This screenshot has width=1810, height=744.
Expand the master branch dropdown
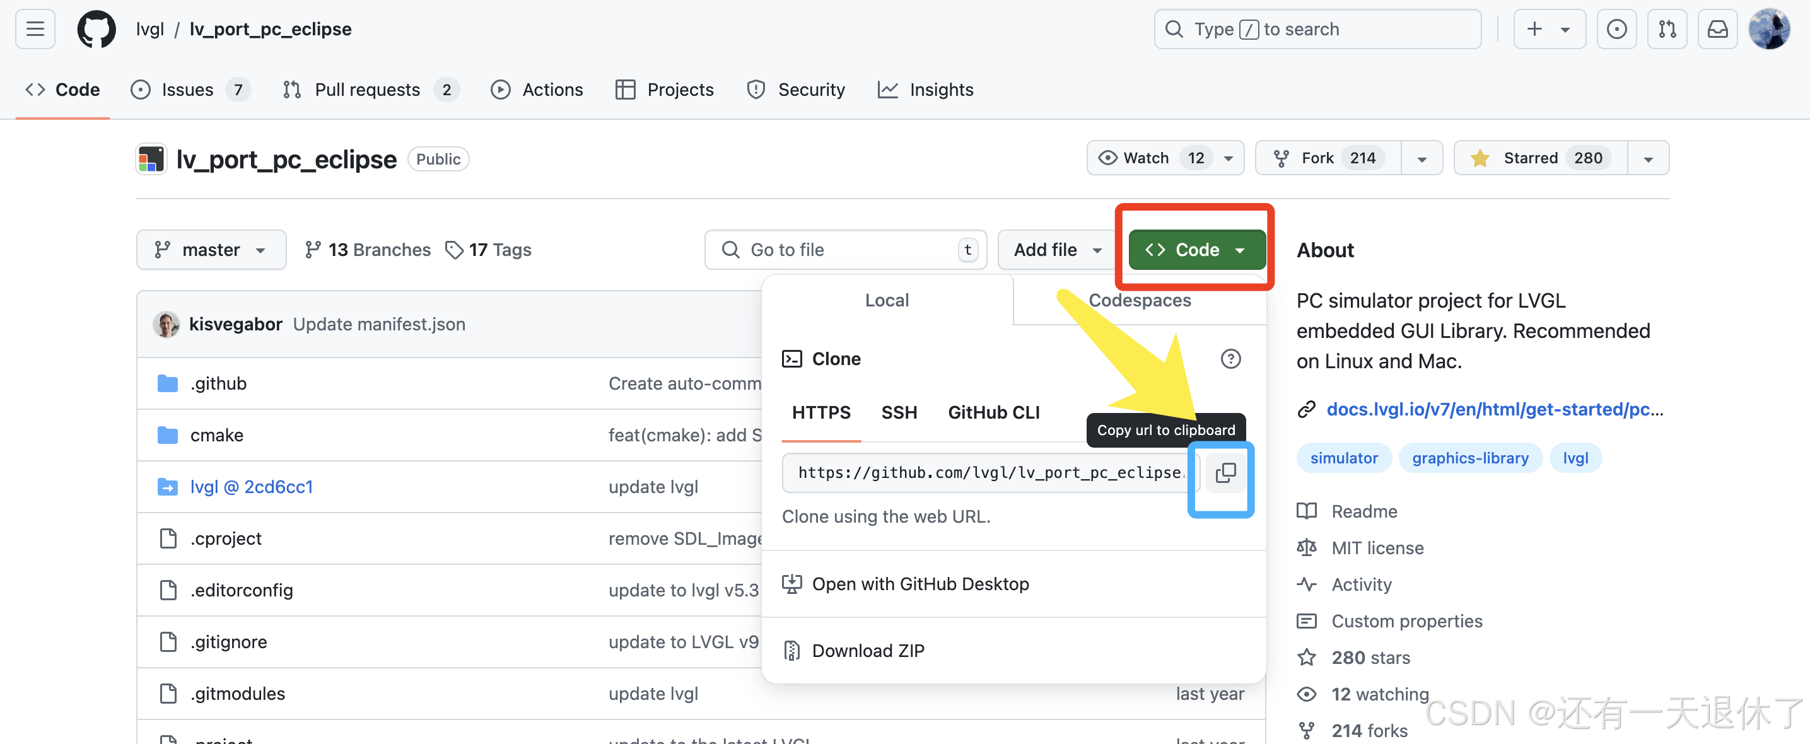pyautogui.click(x=211, y=250)
